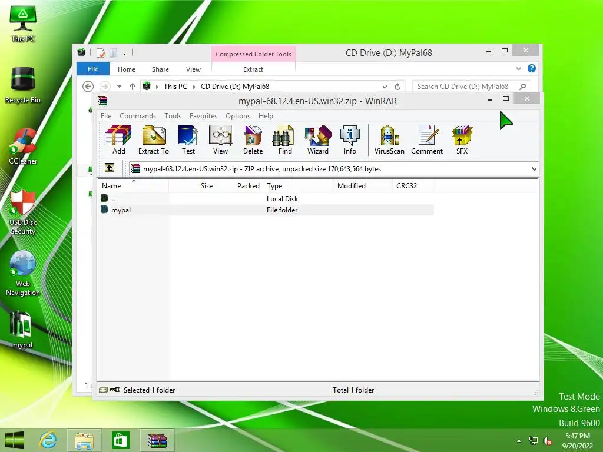Viewport: 603px width, 452px height.
Task: Select mypal desktop icon
Action: (x=23, y=330)
